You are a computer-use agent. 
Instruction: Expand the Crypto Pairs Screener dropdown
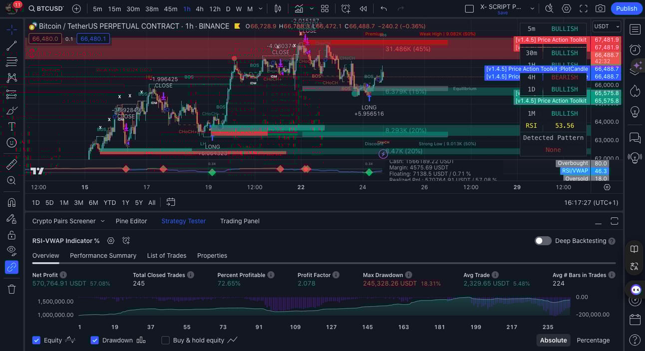tap(103, 221)
